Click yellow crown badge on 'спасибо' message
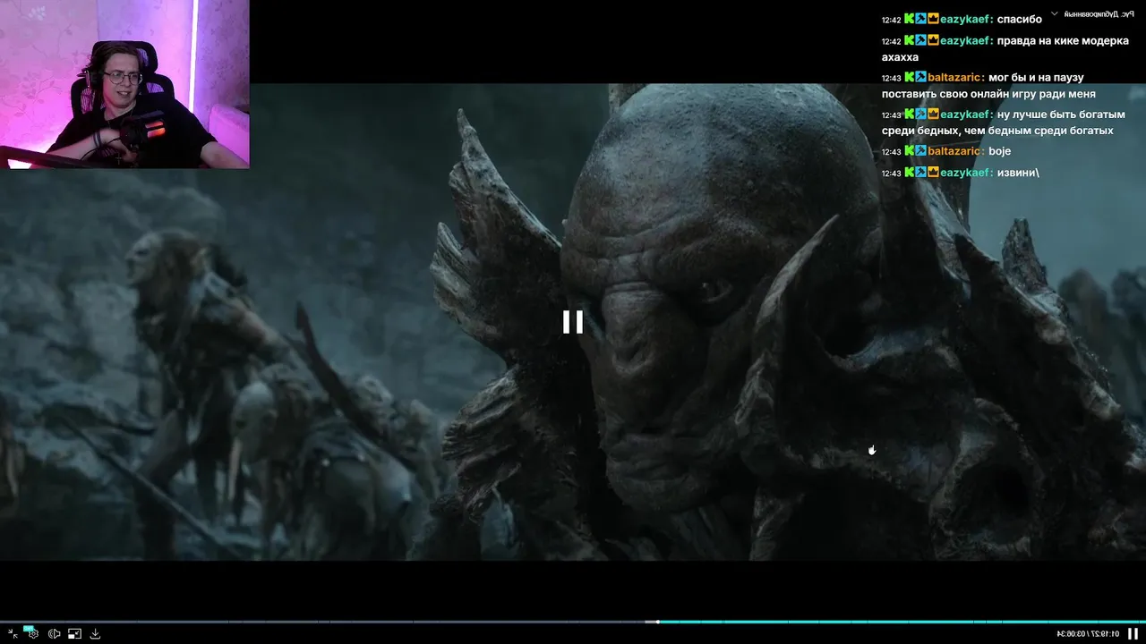Viewport: 1146px width, 644px height. click(x=933, y=19)
